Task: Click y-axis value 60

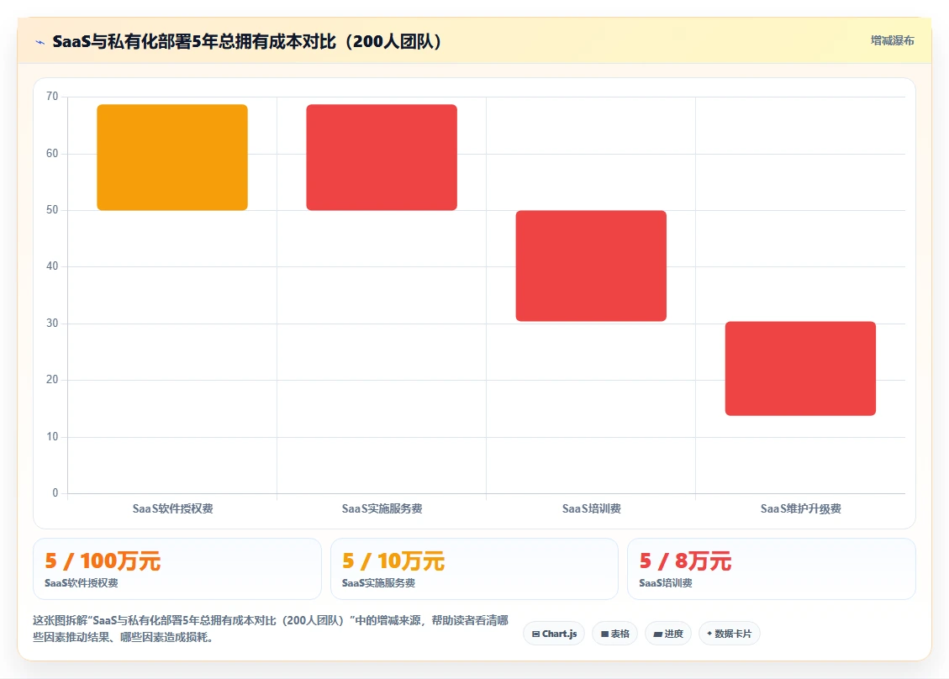Action: (52, 153)
